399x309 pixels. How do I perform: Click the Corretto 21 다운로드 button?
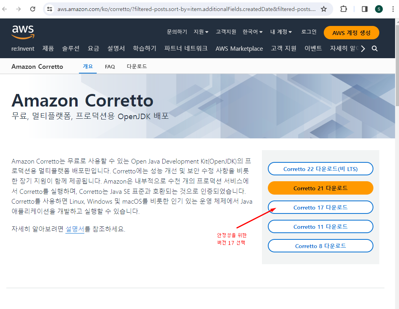320,188
